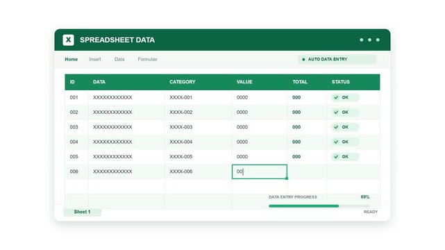Screen dimensions: 445x250
Task: Click the active value cell in row 006
Action: (x=260, y=172)
